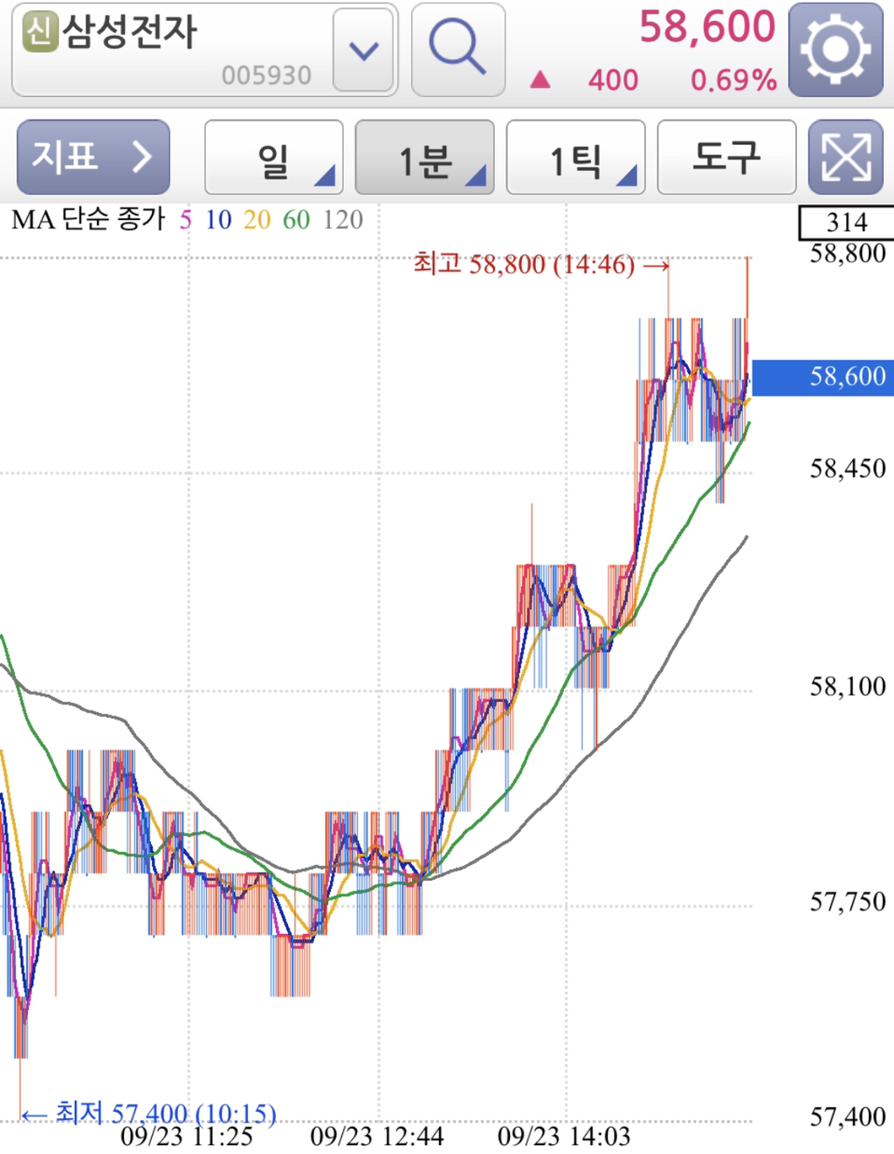Viewport: 894px width, 1154px height.
Task: Open the 도구 tools button
Action: tap(726, 157)
